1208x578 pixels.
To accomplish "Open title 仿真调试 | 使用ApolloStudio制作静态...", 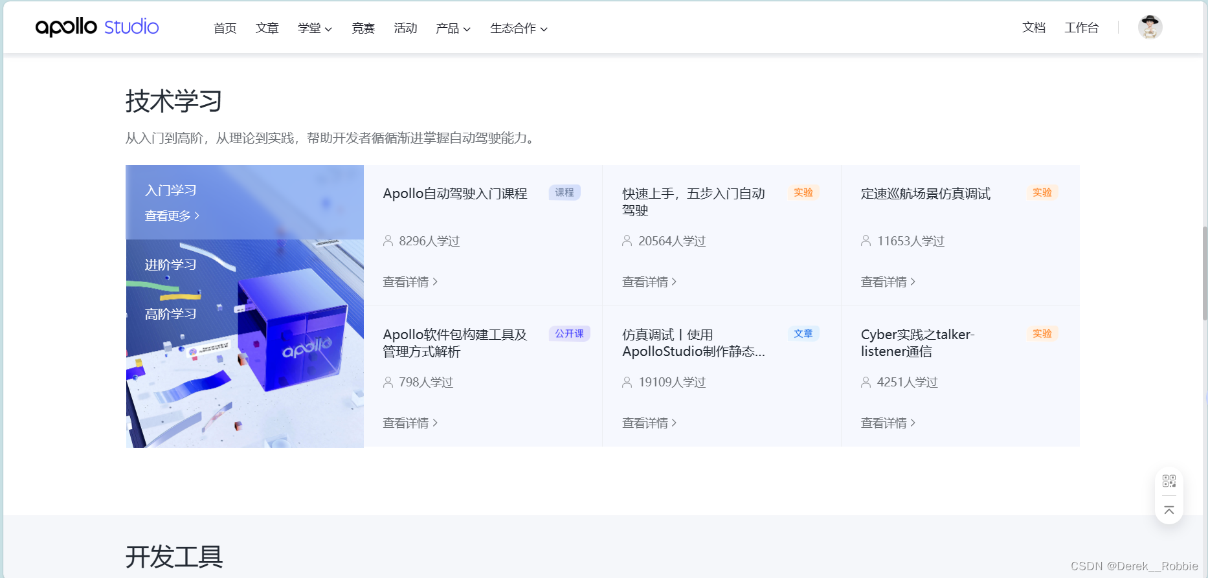I will [x=694, y=343].
